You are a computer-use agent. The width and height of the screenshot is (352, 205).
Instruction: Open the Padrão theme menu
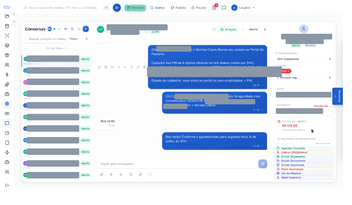pos(178,8)
